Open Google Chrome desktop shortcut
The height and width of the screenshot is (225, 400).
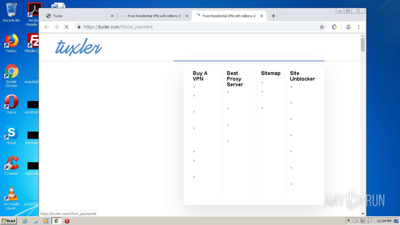tap(11, 76)
